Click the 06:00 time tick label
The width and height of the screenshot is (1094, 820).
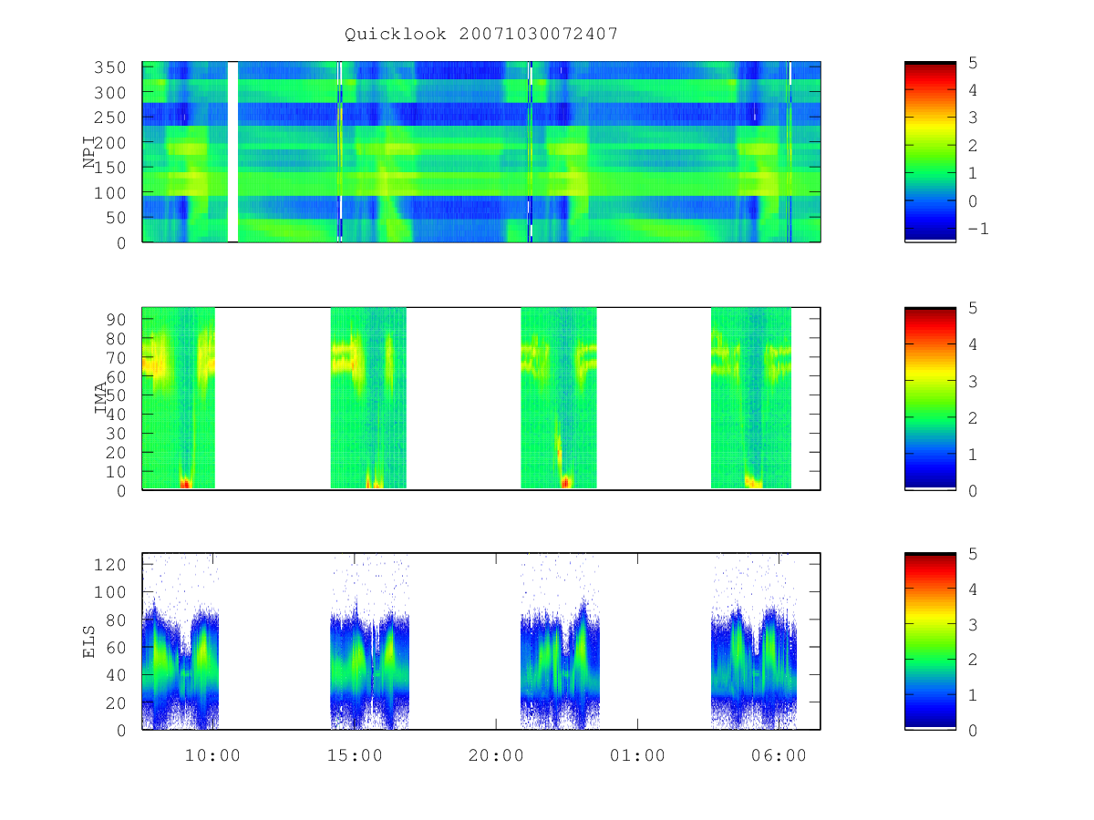[x=779, y=755]
